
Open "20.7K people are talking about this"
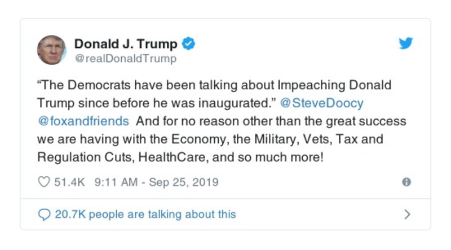click(x=145, y=214)
